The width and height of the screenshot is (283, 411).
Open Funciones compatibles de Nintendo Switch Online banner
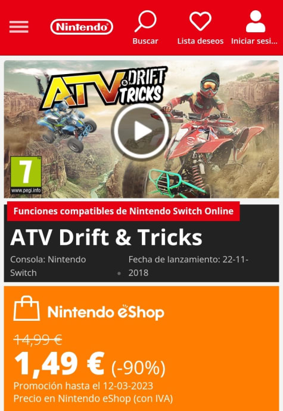click(123, 211)
